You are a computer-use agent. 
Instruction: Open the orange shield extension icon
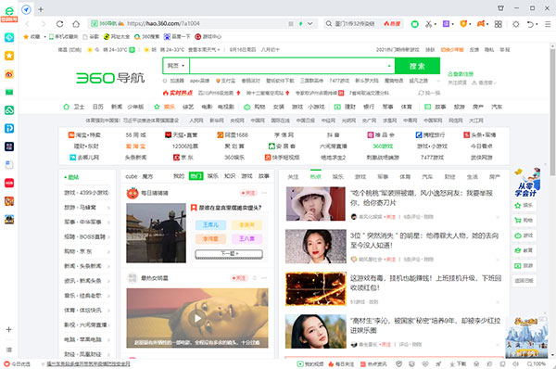(x=463, y=24)
